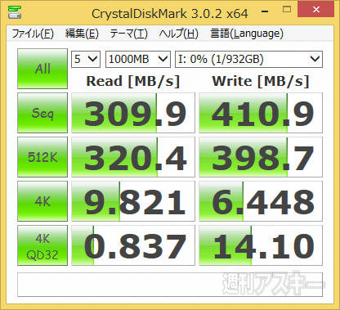Click the Read [MB/s] column header
Viewport: 340px width, 310px height.
[133, 81]
